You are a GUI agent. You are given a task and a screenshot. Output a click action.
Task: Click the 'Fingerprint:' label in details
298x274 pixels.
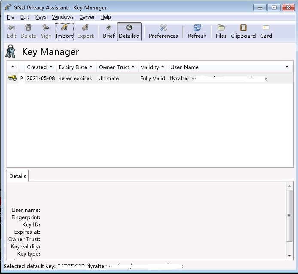tap(26, 217)
